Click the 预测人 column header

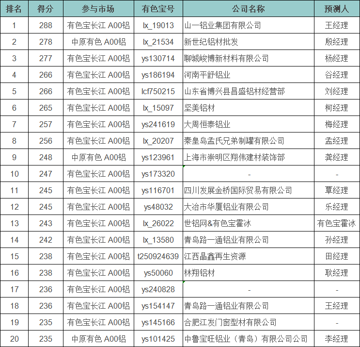(x=337, y=9)
